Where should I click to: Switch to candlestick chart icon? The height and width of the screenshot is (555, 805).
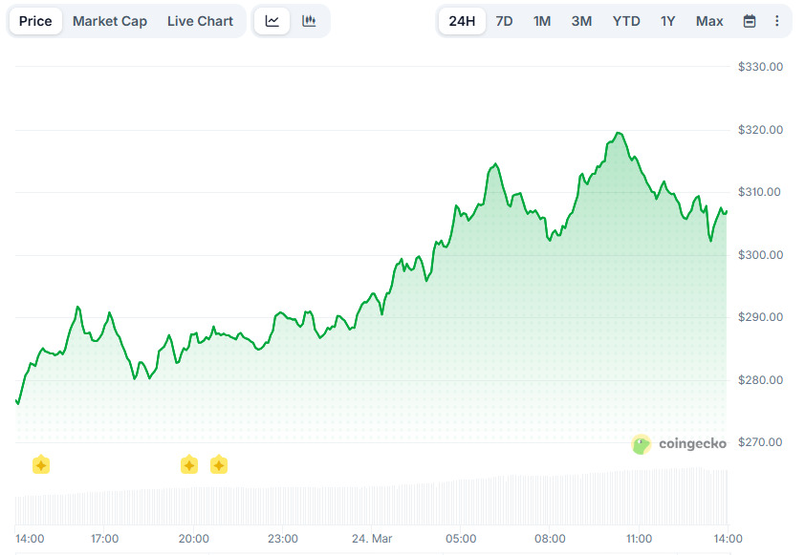tap(309, 21)
